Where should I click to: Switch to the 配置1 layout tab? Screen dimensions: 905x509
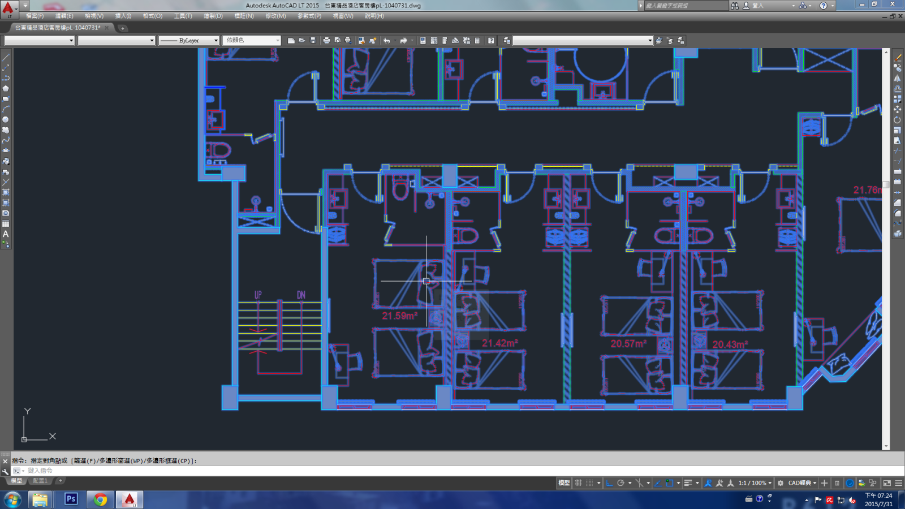(x=40, y=481)
